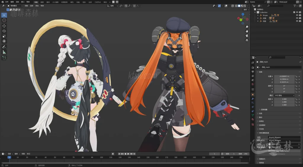Open the Tool properties tab

tap(253, 63)
